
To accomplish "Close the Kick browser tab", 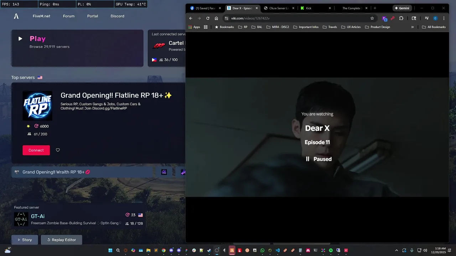I will 330,8.
